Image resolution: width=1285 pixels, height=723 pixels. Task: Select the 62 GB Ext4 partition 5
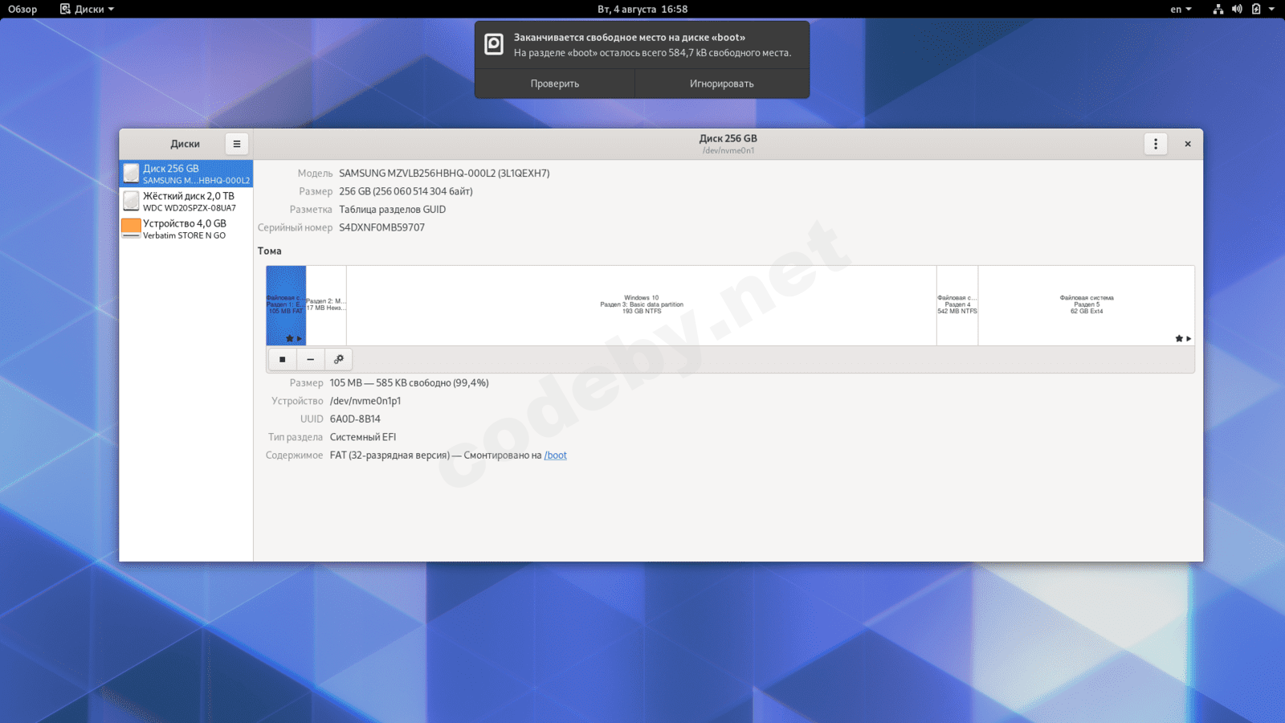1087,305
